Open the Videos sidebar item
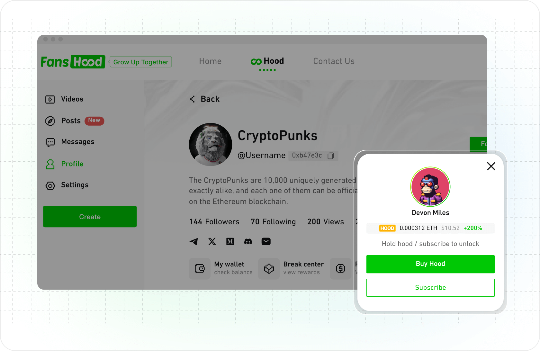 pos(64,99)
